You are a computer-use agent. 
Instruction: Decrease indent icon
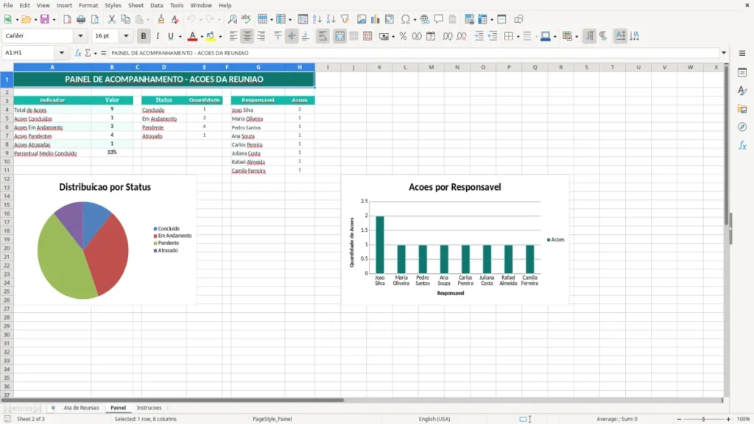(x=493, y=36)
